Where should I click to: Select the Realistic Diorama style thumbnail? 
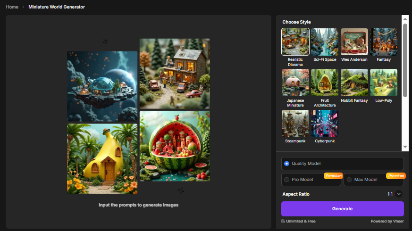coord(295,42)
